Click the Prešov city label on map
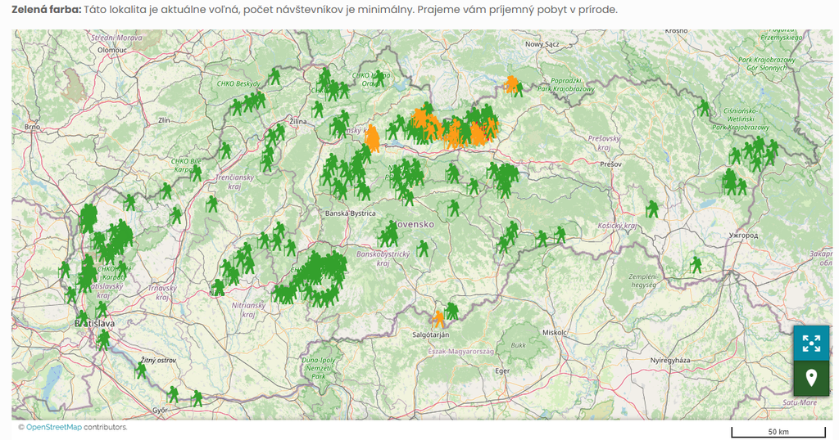 (611, 164)
